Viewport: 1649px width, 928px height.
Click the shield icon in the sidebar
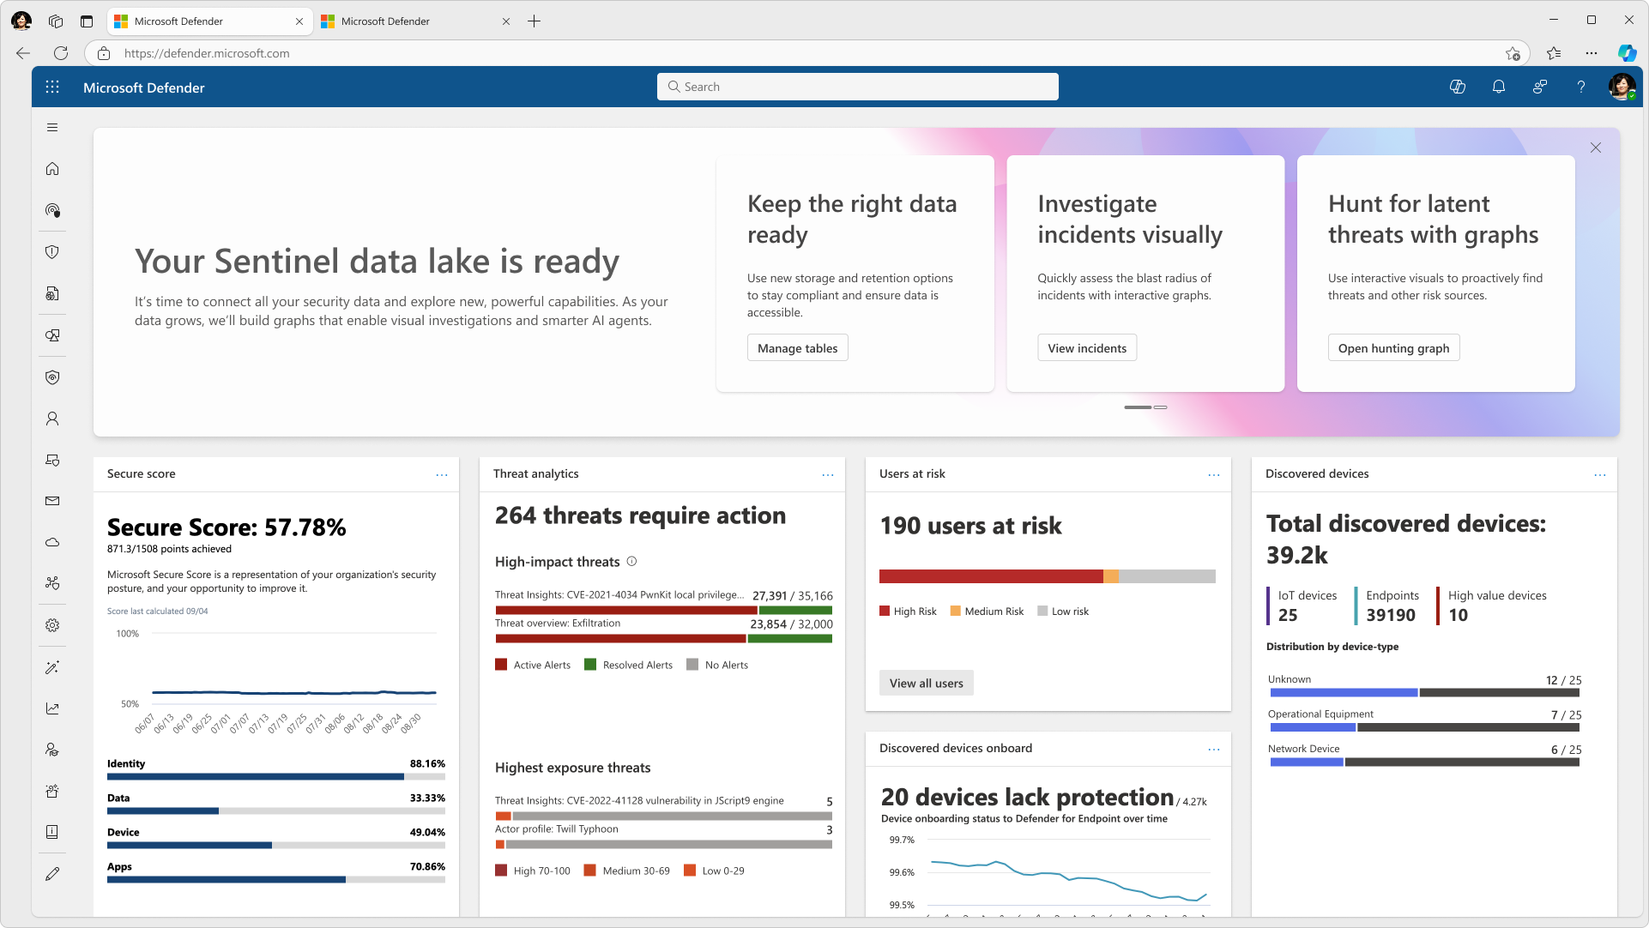[x=52, y=252]
